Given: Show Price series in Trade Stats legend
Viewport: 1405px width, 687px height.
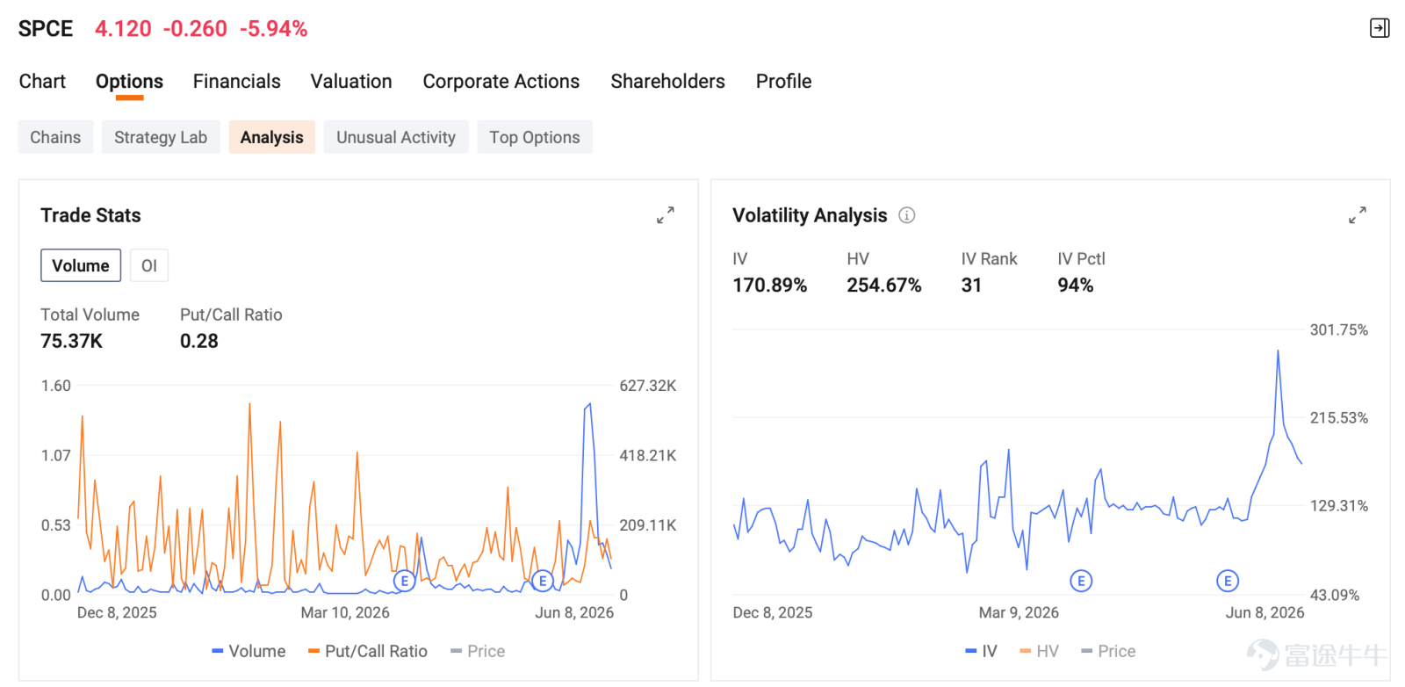Looking at the screenshot, I should click(x=478, y=651).
